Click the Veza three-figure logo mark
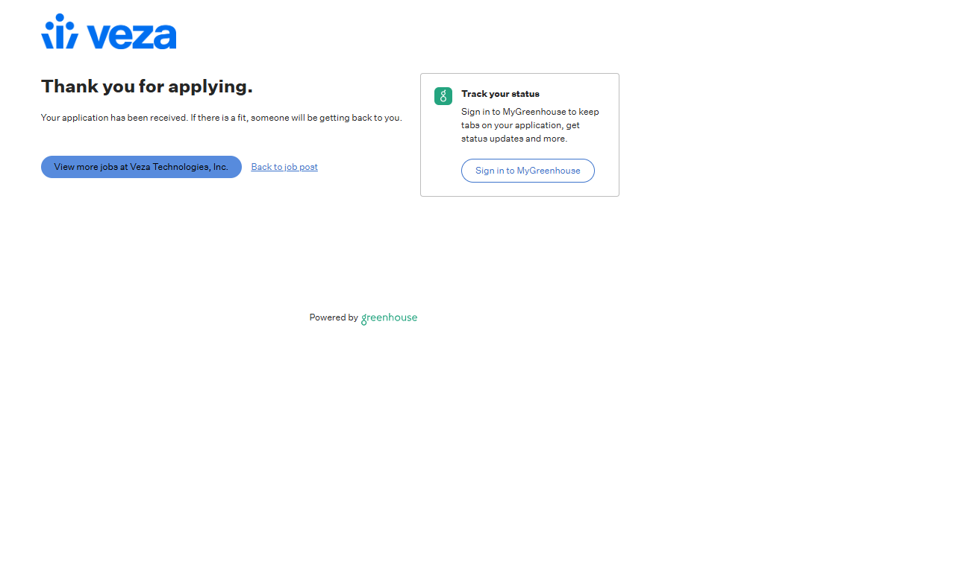968x585 pixels. pos(59,32)
